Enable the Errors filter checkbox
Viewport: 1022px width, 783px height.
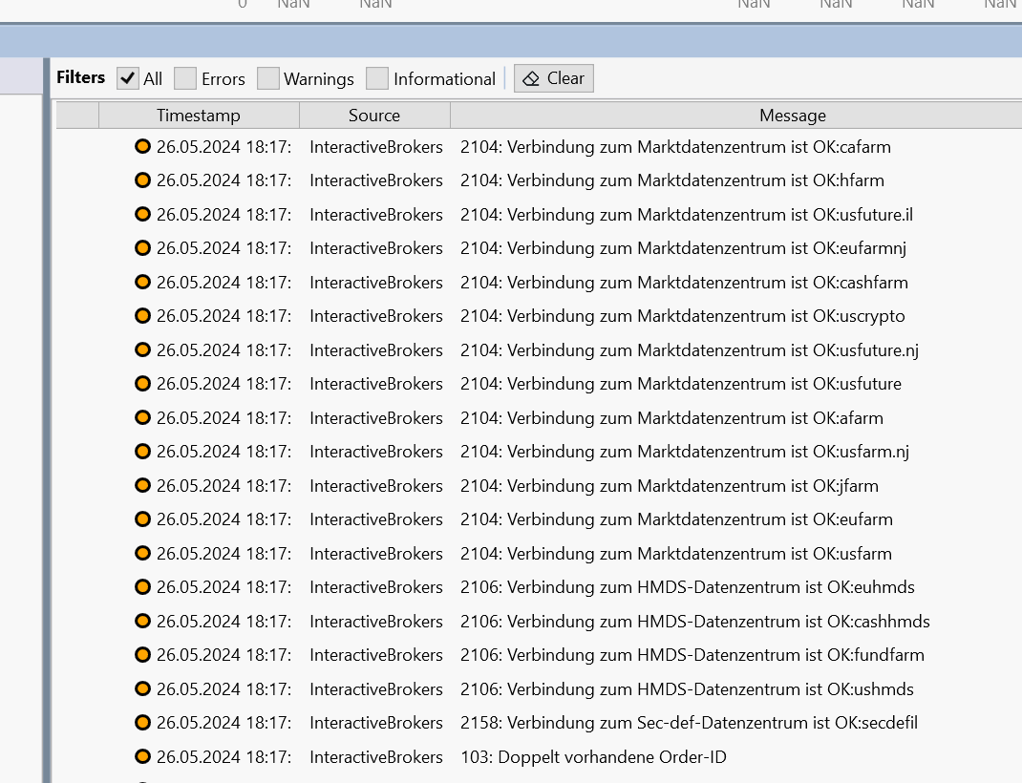tap(185, 78)
